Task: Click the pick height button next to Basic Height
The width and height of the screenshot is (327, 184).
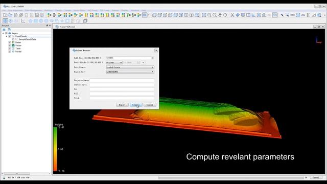Action: [143, 62]
